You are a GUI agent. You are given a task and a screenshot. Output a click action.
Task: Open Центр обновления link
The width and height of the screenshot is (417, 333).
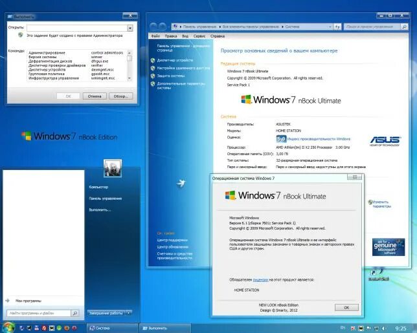(x=173, y=247)
